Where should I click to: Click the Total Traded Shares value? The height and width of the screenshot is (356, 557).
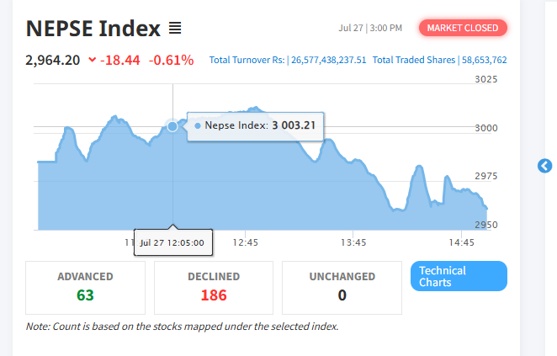pyautogui.click(x=484, y=60)
